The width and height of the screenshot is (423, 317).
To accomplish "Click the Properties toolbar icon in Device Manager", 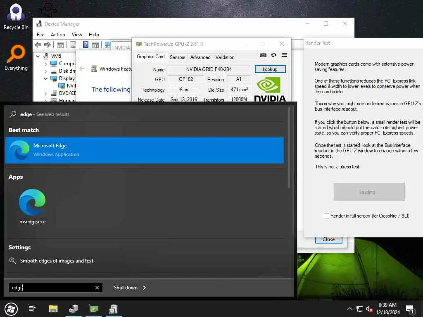I will (x=73, y=45).
